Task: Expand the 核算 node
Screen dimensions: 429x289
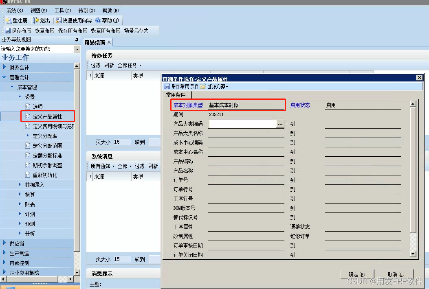Action: pos(20,194)
